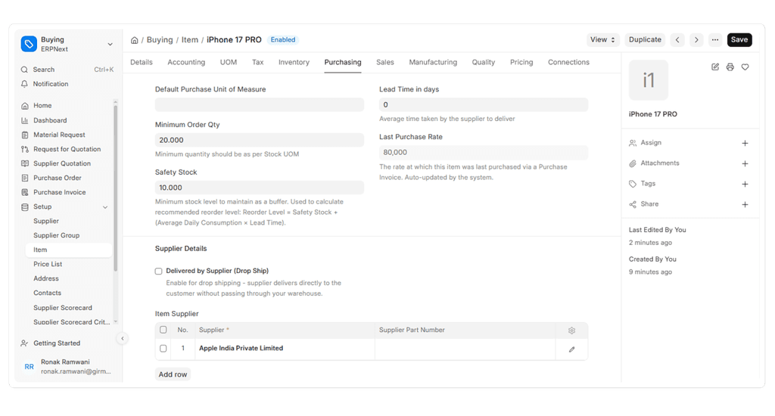Click the edit image icon beside i1
Viewport: 775px width, 416px height.
tap(715, 67)
